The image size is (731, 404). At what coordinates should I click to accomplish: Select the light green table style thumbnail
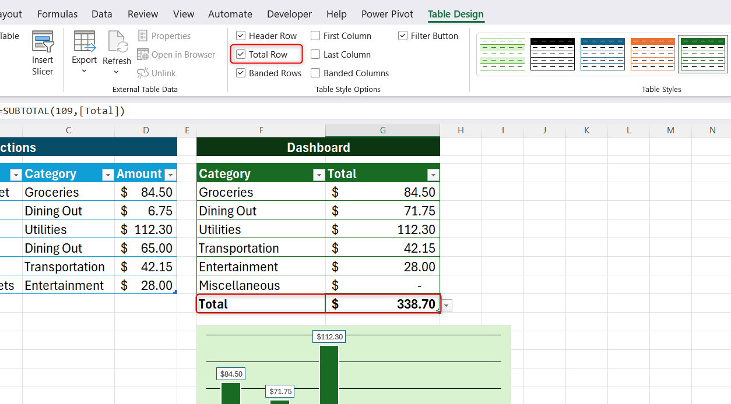[x=502, y=54]
